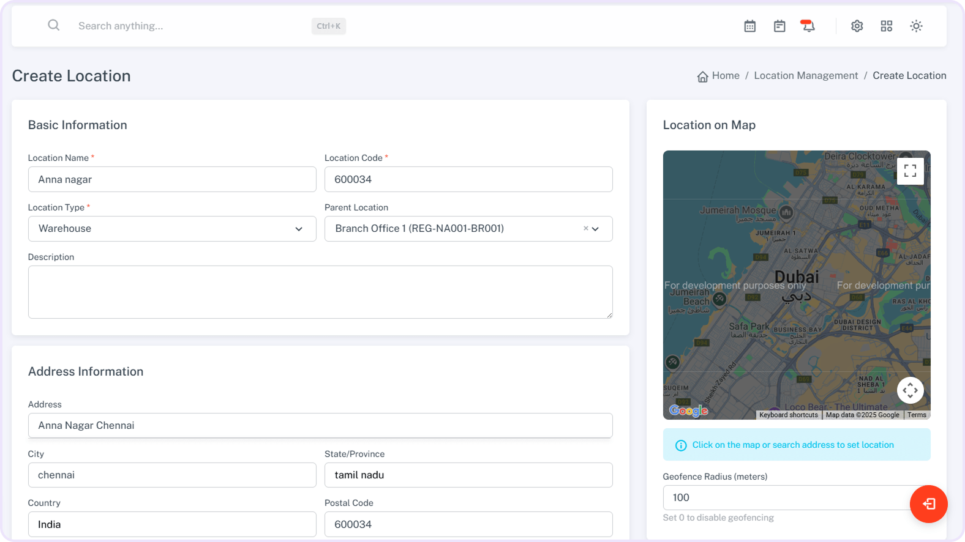Toggle fullscreen view on the map
965x542 pixels.
(910, 171)
